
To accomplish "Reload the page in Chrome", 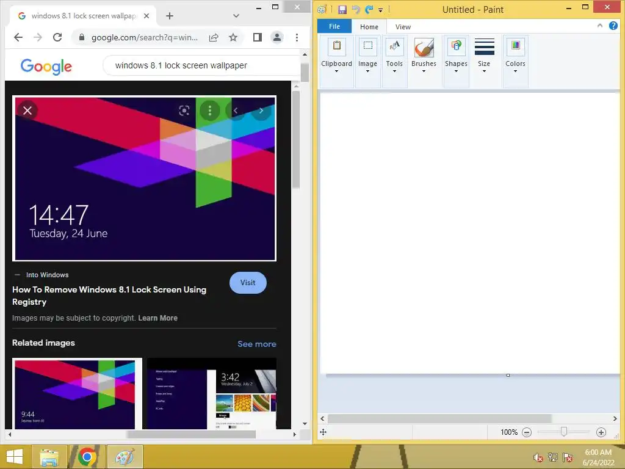I will 57,37.
